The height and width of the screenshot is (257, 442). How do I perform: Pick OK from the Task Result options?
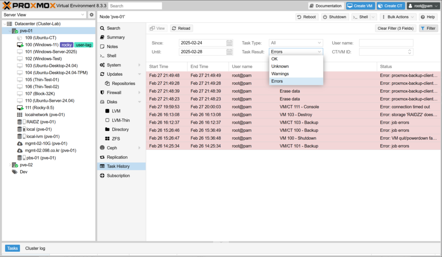click(x=275, y=59)
